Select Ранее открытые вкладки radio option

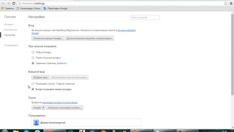(33, 58)
